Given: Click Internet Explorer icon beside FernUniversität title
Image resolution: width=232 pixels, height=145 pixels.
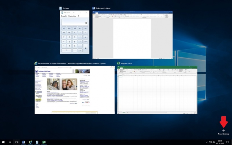Looking at the screenshot, I should click(x=36, y=63).
